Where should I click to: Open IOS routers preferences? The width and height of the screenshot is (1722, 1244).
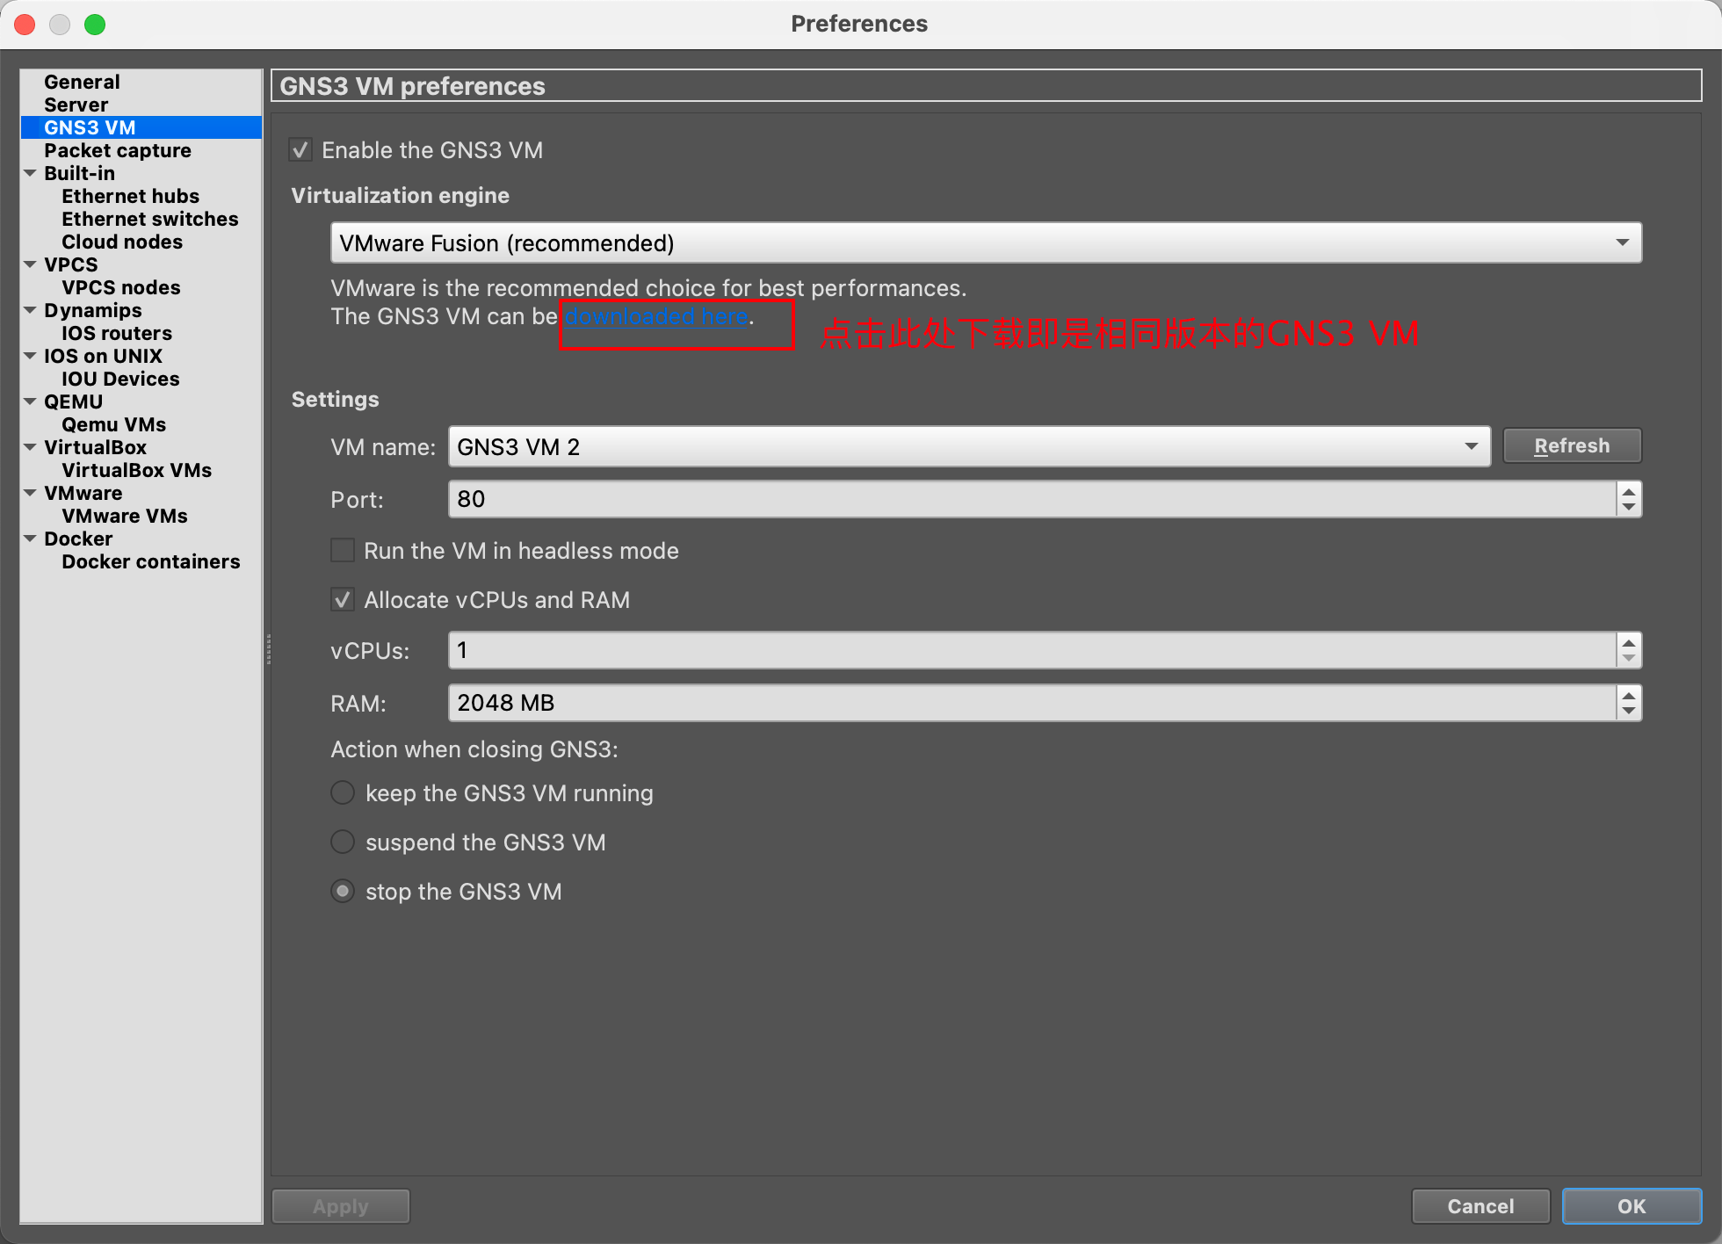tap(116, 333)
